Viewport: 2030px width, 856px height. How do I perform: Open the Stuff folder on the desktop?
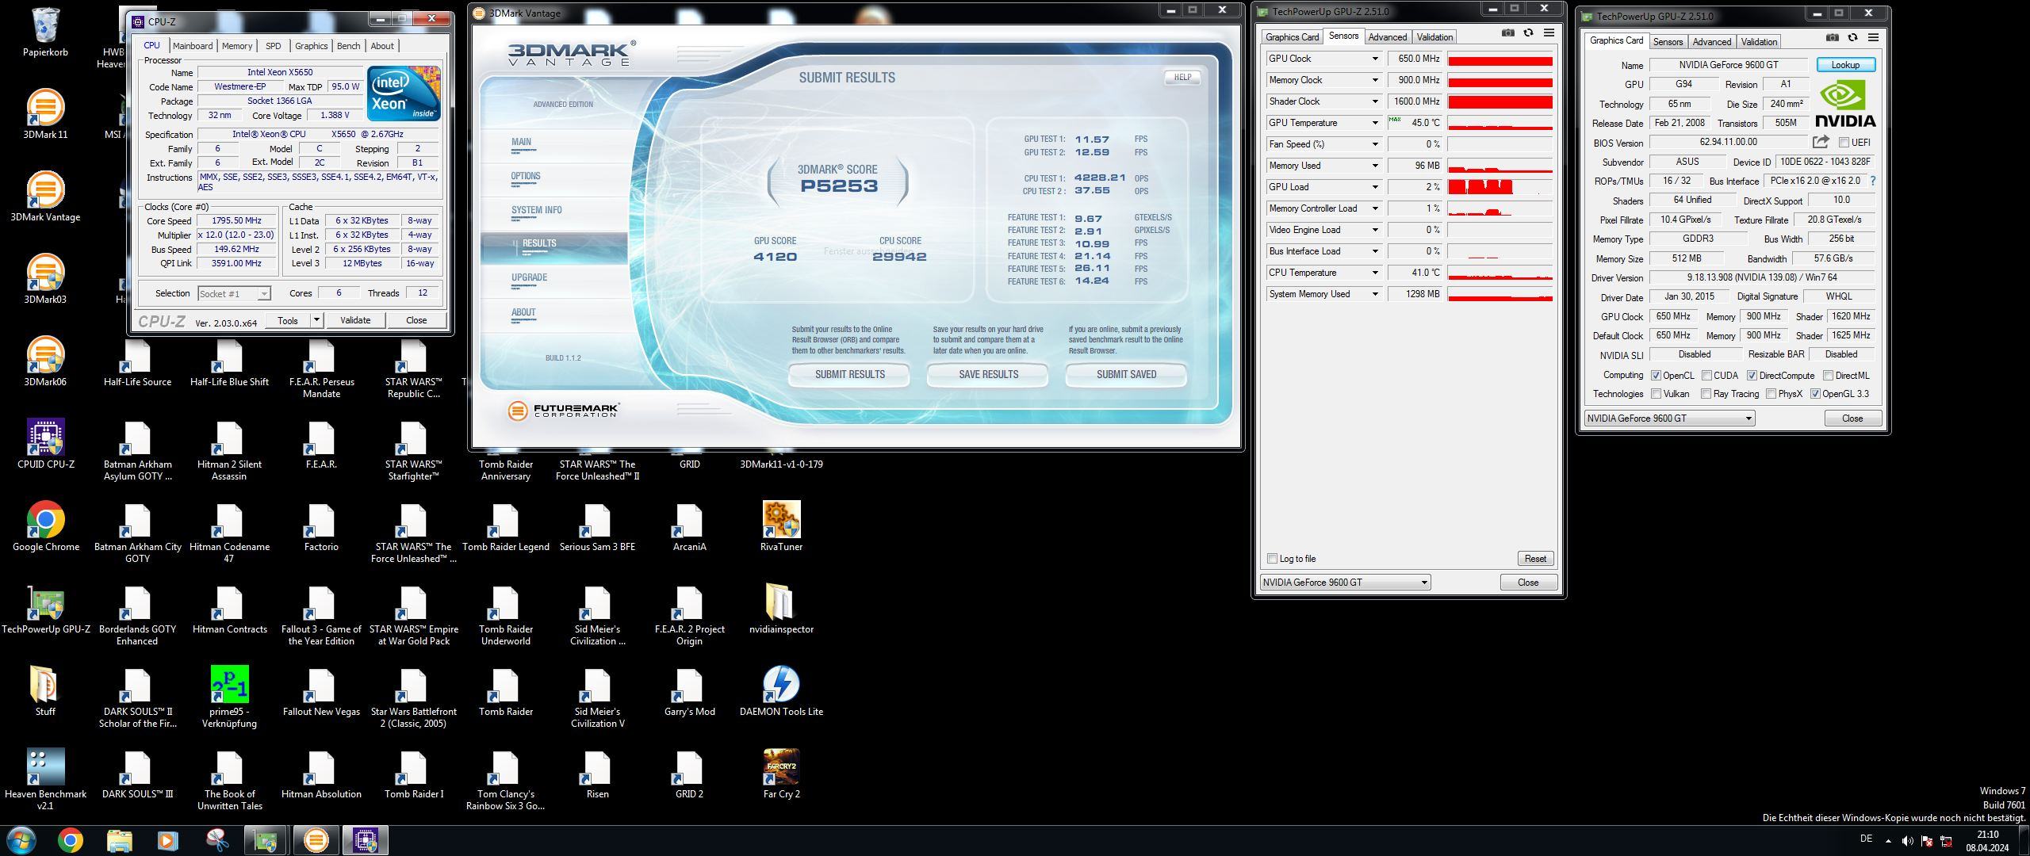click(45, 692)
